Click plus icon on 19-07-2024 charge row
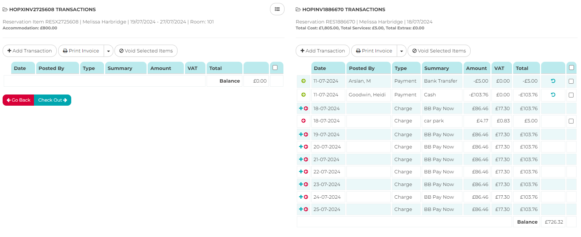Screen dimensions: 581x237 coord(301,134)
